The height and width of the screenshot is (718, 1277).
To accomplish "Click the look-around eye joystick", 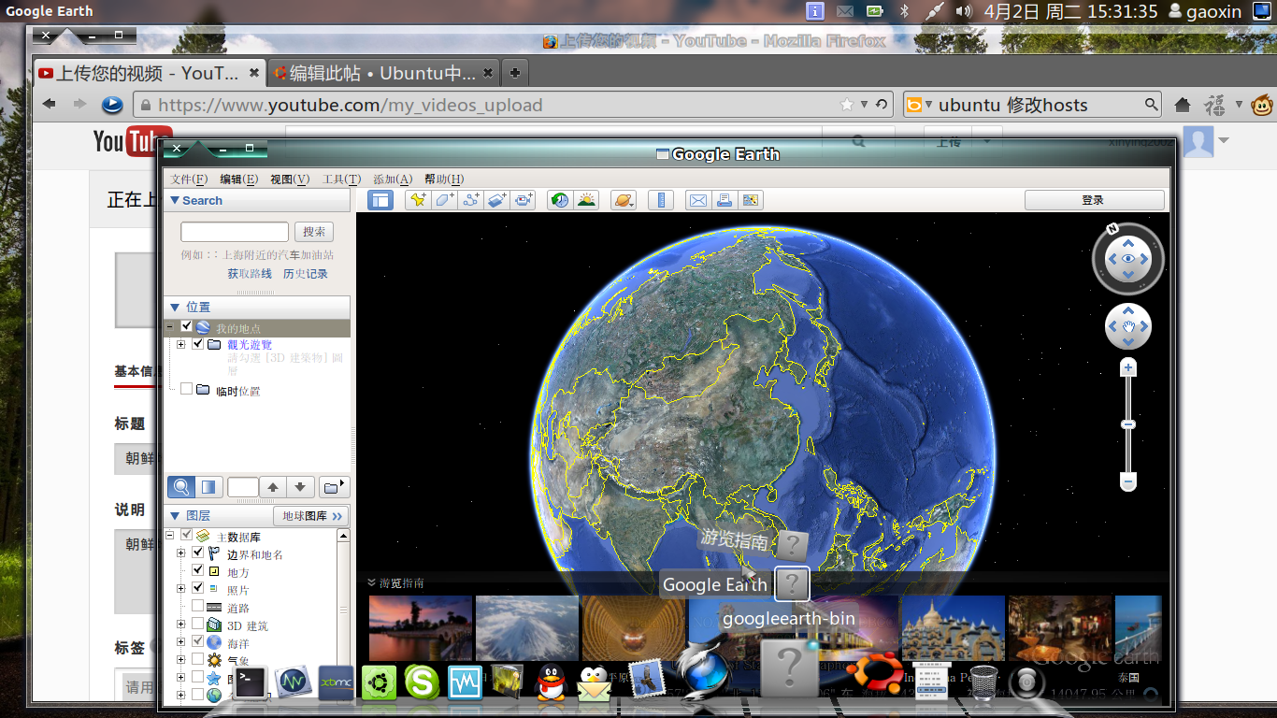I will [x=1128, y=259].
